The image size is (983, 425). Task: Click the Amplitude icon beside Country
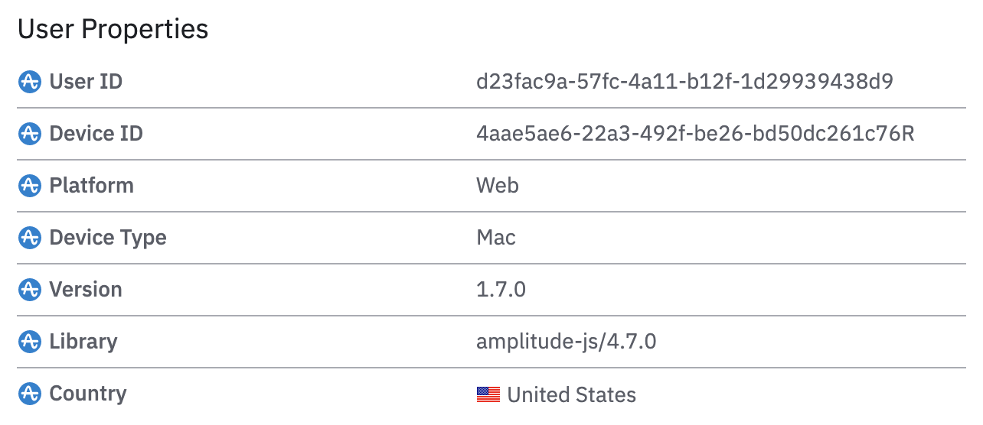tap(29, 394)
